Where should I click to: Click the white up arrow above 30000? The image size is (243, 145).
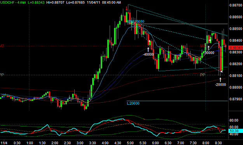coord(209,48)
